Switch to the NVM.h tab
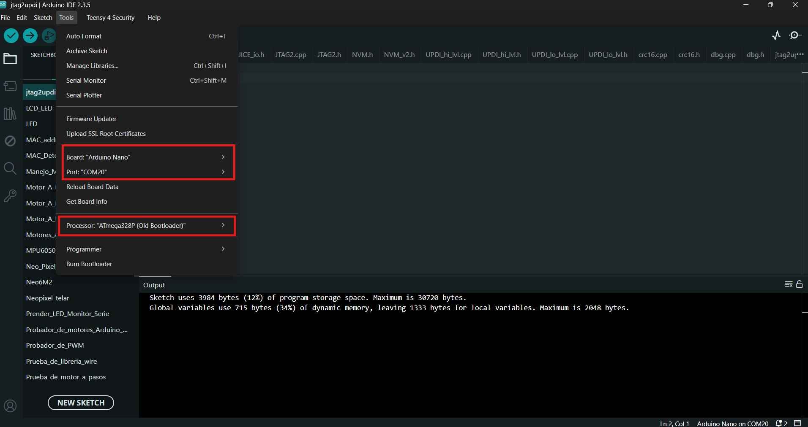Viewport: 808px width, 427px height. [x=363, y=55]
